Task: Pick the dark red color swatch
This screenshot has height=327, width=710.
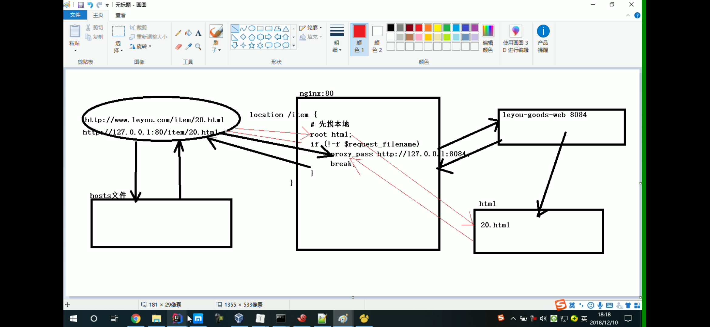Action: 409,28
